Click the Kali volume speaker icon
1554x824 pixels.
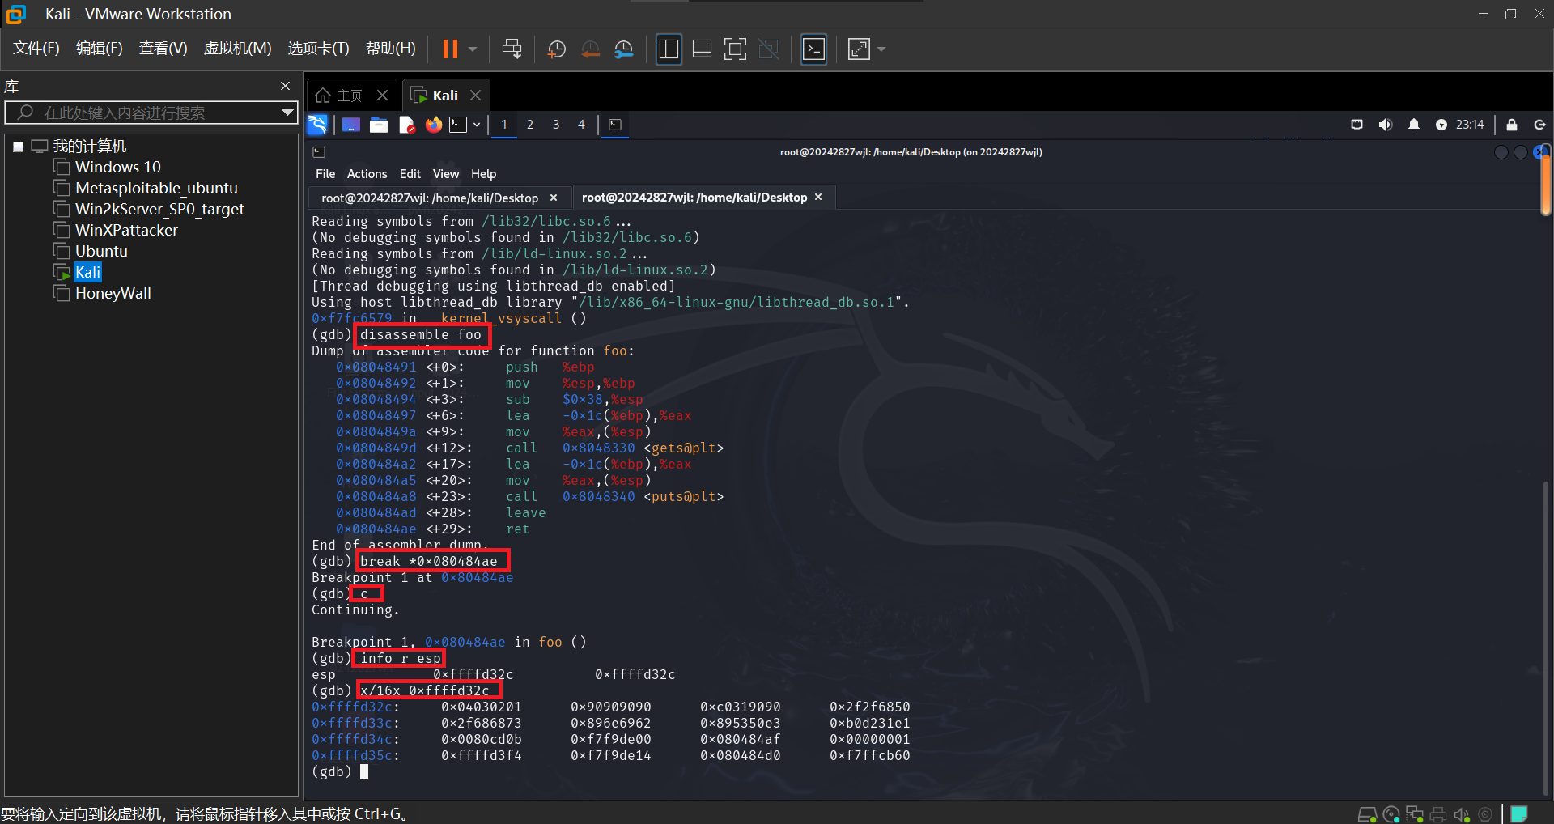[x=1385, y=125]
